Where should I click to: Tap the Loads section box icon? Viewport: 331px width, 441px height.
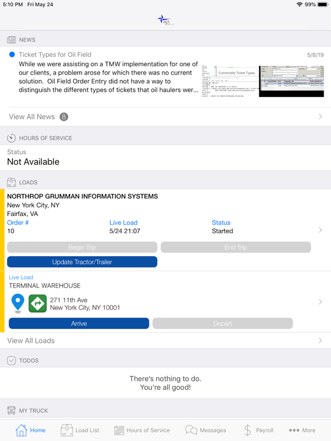tap(11, 182)
